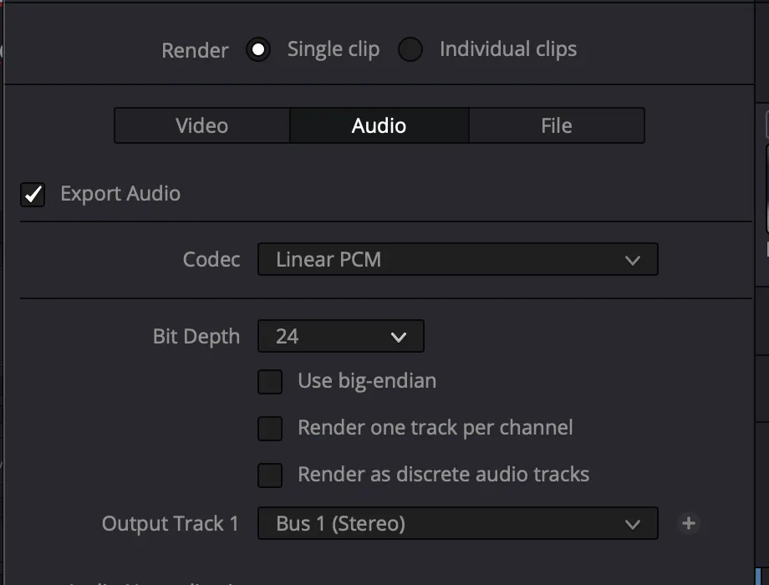This screenshot has height=585, width=769.
Task: Click the Codec dropdown chevron arrow
Action: [633, 261]
